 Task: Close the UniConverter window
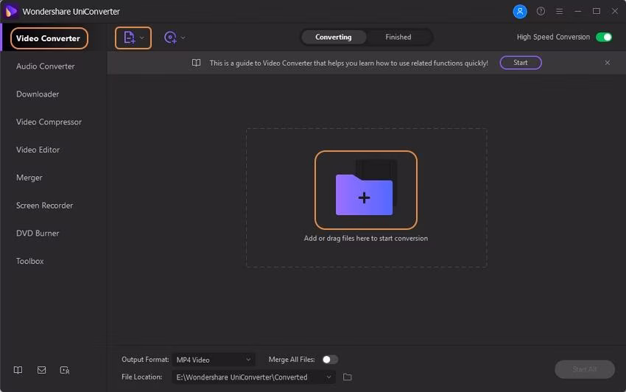615,11
